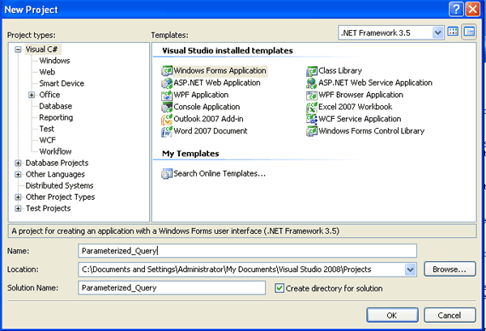Choose the WPF Browser Application icon
The image size is (486, 331).
point(312,95)
